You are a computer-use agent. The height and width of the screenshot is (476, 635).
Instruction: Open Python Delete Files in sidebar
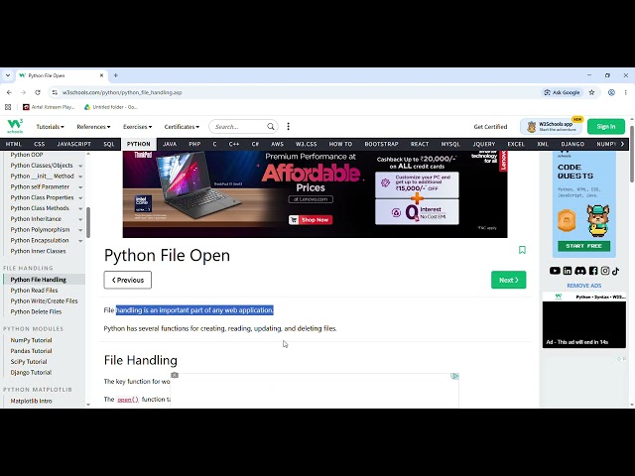[x=36, y=311]
